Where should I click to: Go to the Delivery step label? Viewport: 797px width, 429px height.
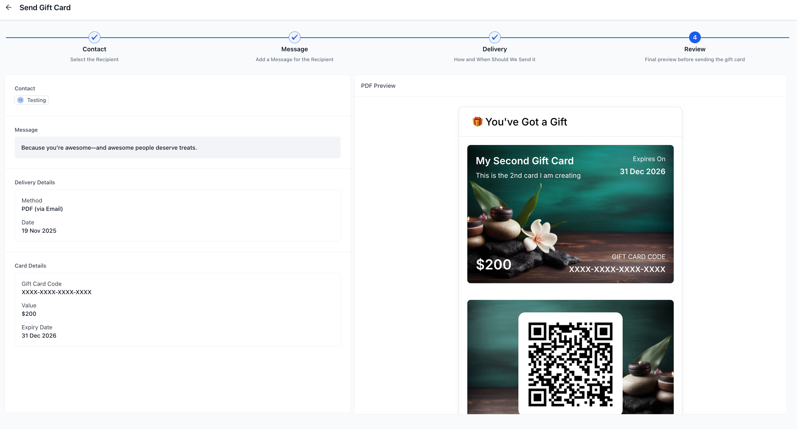(494, 49)
